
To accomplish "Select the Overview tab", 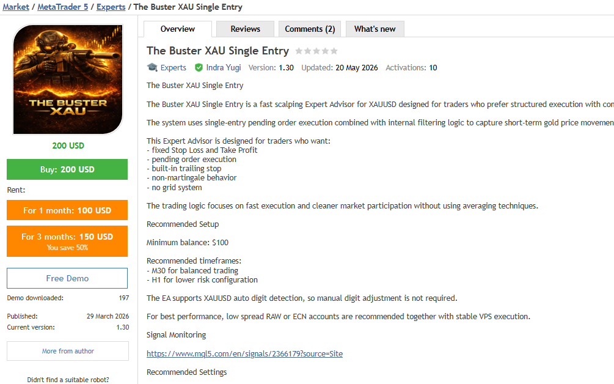I will [x=178, y=29].
